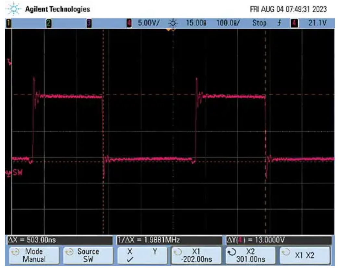Click the horizontal position sun-like icon
This screenshot has height=270, width=339.
[173, 23]
